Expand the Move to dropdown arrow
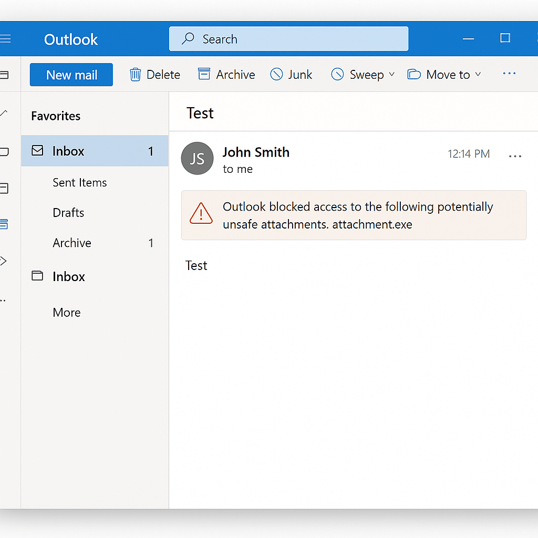Screen dimensions: 538x538 coord(478,75)
